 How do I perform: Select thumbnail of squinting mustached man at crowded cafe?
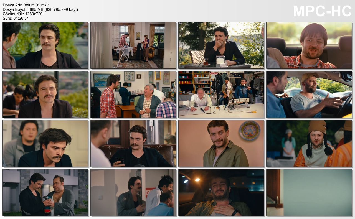pos(45,95)
